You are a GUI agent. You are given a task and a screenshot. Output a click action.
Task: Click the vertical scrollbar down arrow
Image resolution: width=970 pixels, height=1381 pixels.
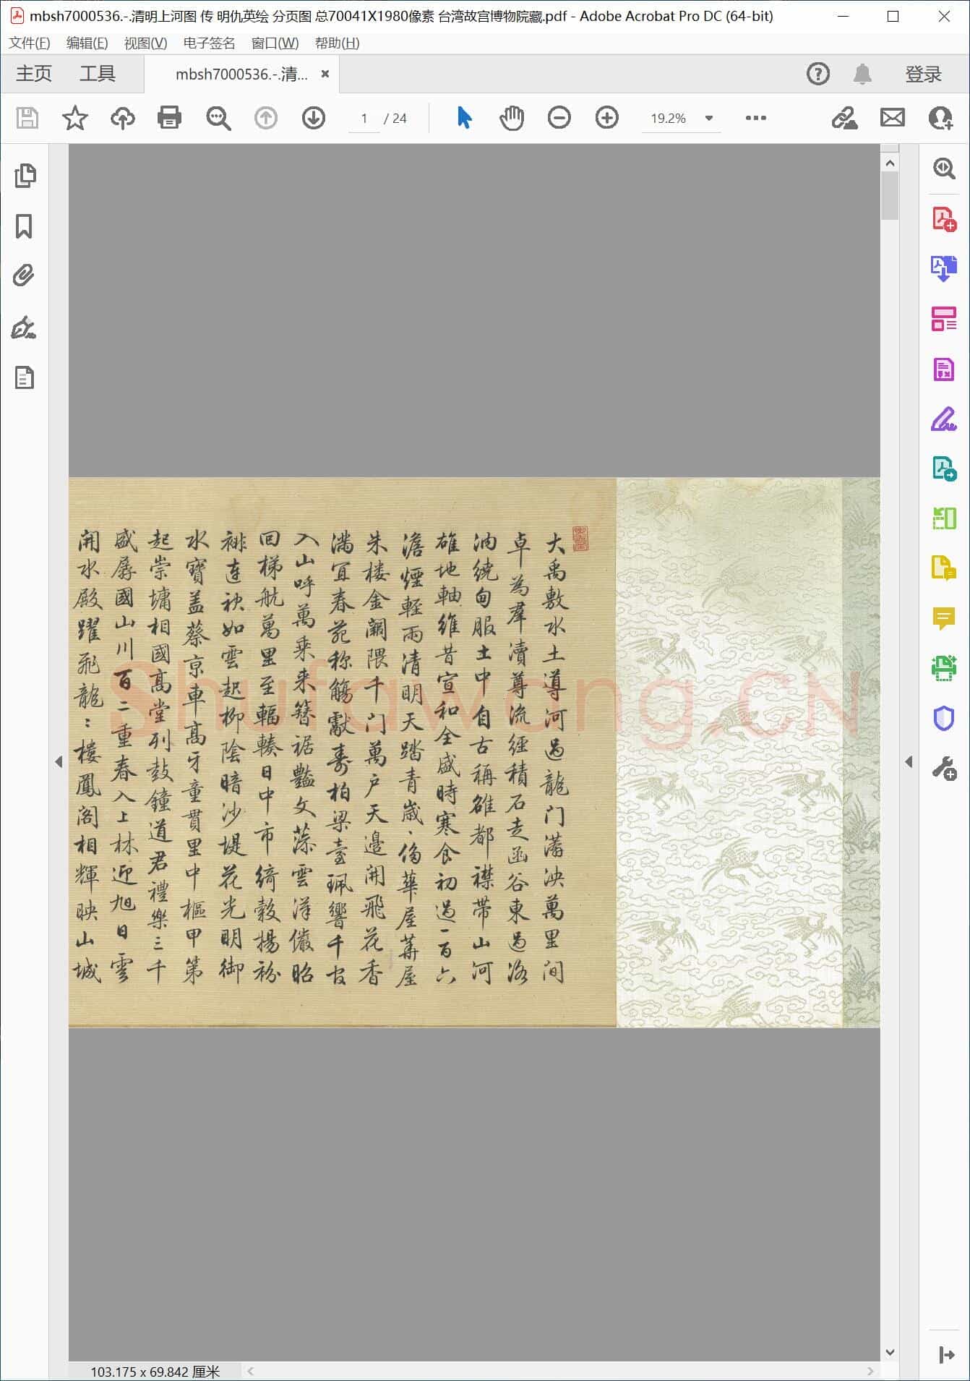pos(890,1351)
